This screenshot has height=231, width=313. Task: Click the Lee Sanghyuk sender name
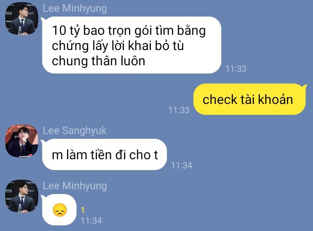[75, 131]
